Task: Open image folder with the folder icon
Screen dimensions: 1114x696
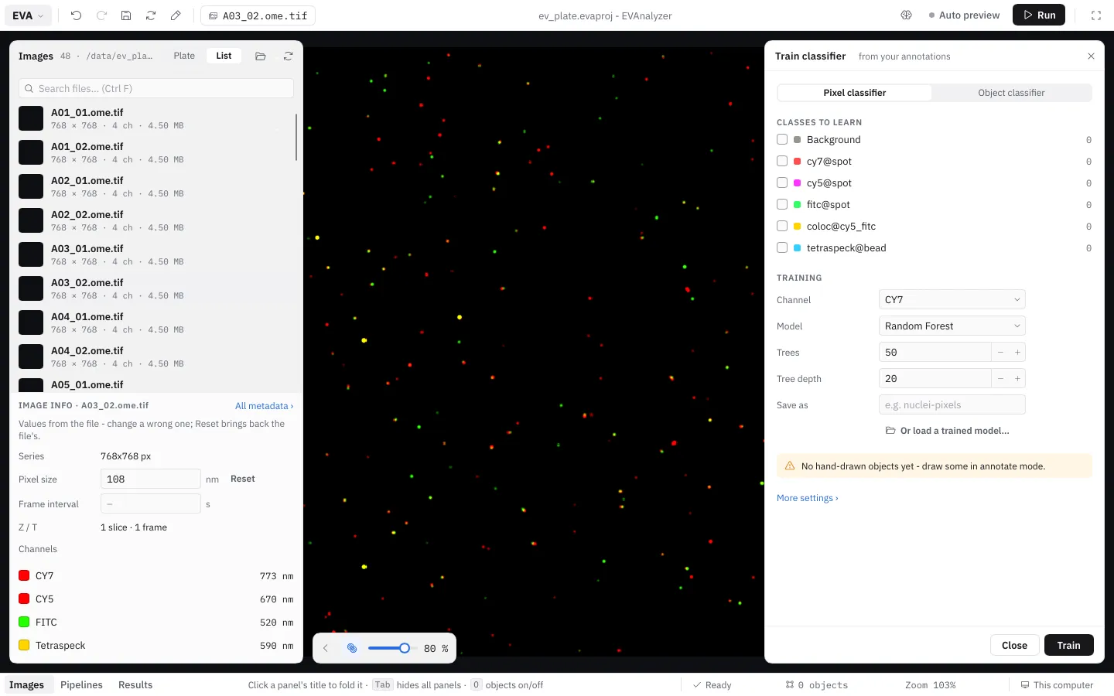Action: (x=261, y=56)
